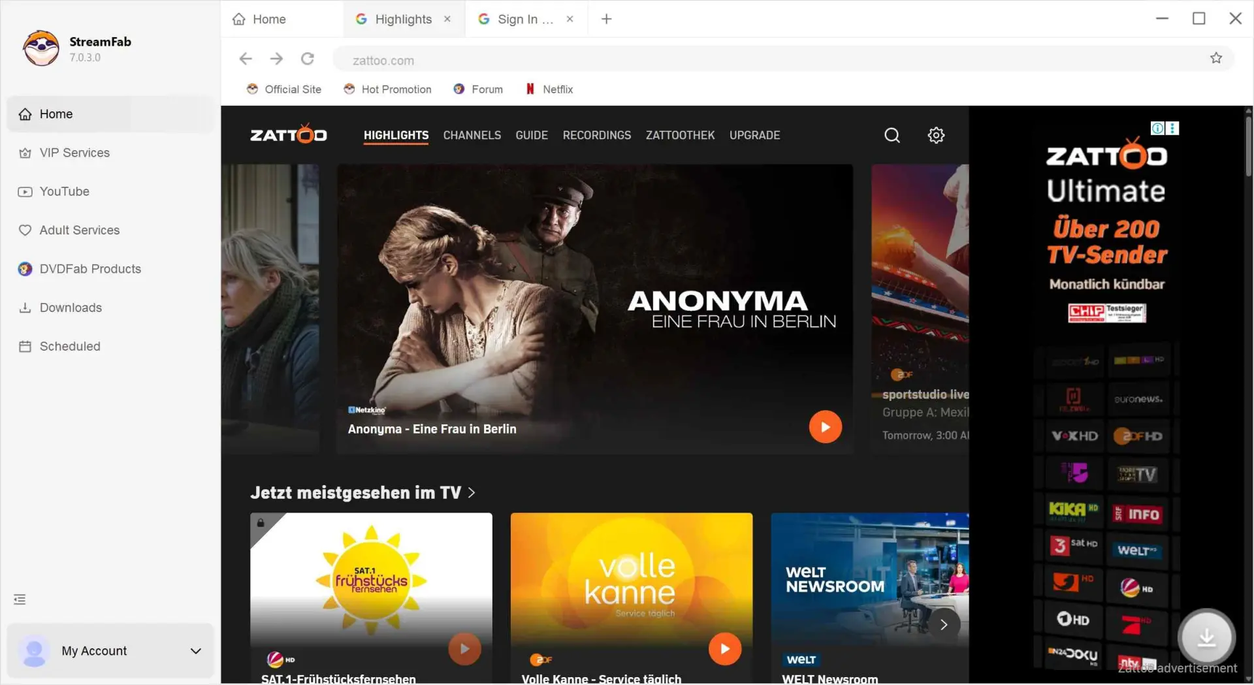Click the CHIP Testsieger badge
This screenshot has width=1254, height=685.
[x=1107, y=313]
